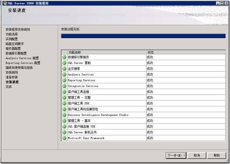Select the 错误和使用情况报告 step

point(19,68)
